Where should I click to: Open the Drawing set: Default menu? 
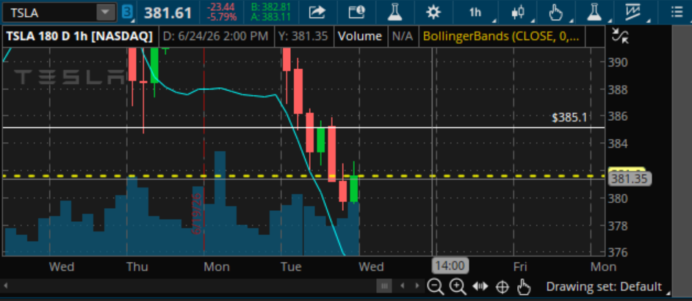pos(605,287)
